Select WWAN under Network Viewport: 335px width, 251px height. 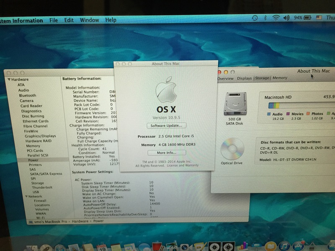click(x=41, y=213)
